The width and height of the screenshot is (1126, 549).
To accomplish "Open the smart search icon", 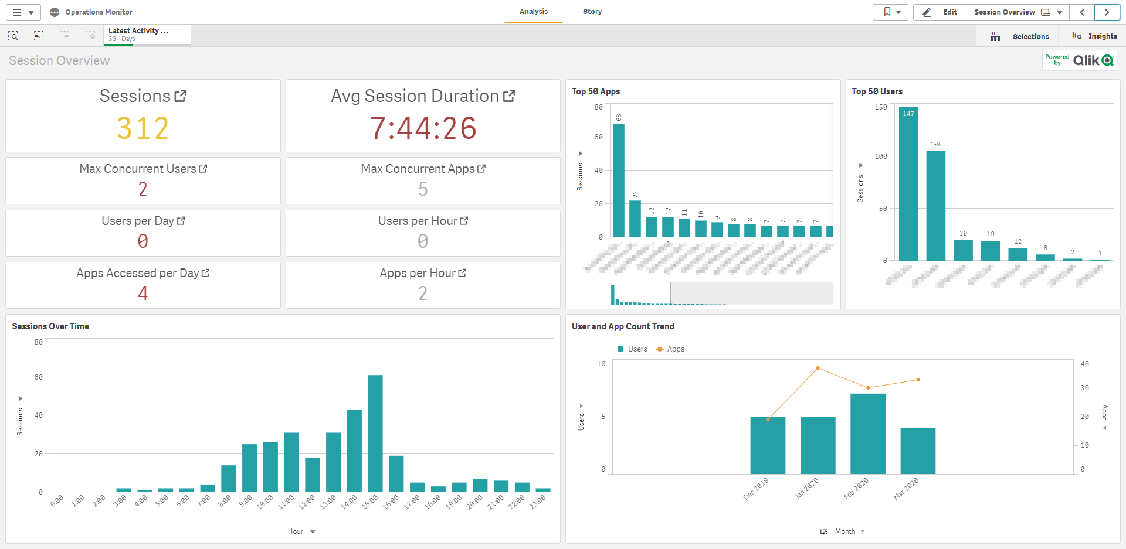I will [x=13, y=36].
